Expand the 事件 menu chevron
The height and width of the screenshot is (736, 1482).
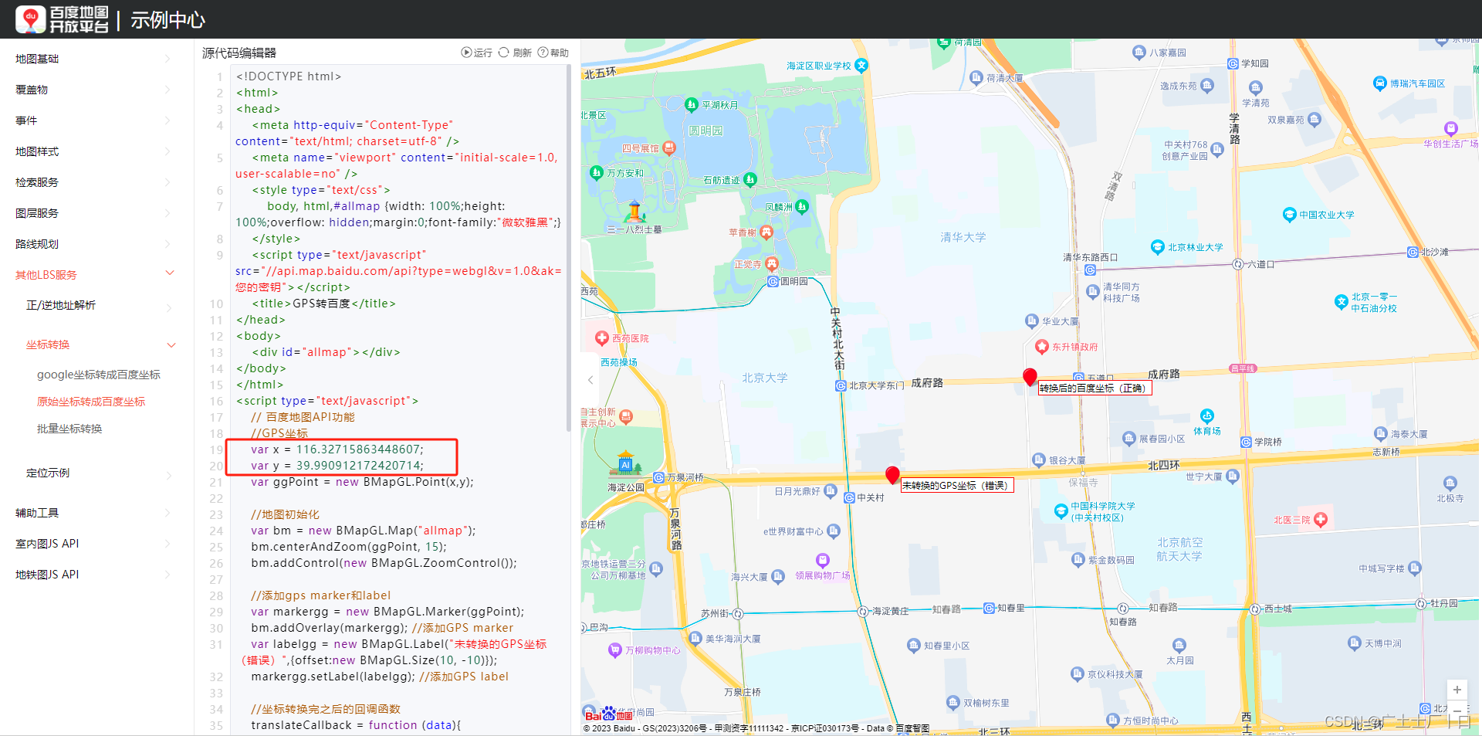167,120
